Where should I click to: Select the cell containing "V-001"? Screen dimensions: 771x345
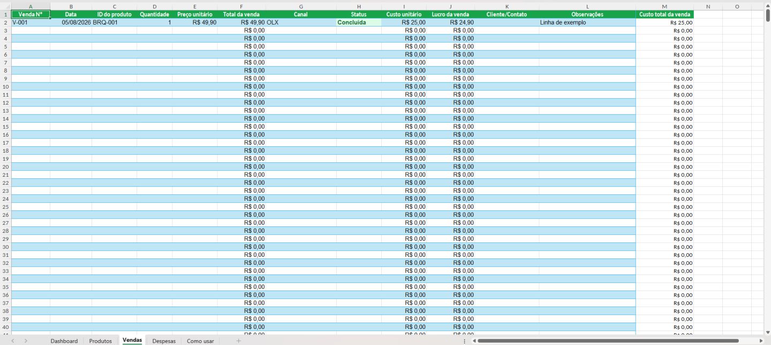(31, 22)
